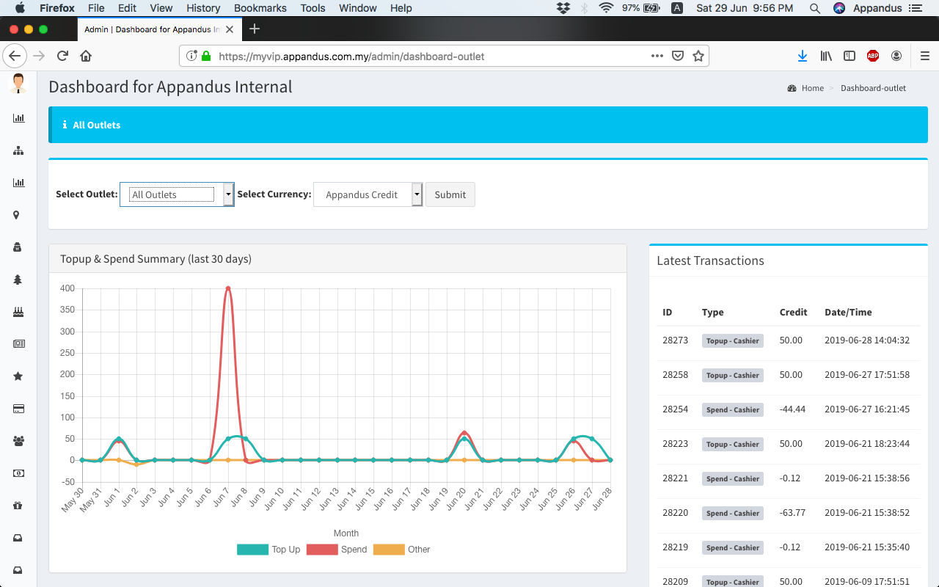This screenshot has height=587, width=939.
Task: Open the users group sidebar icon
Action: 18,441
